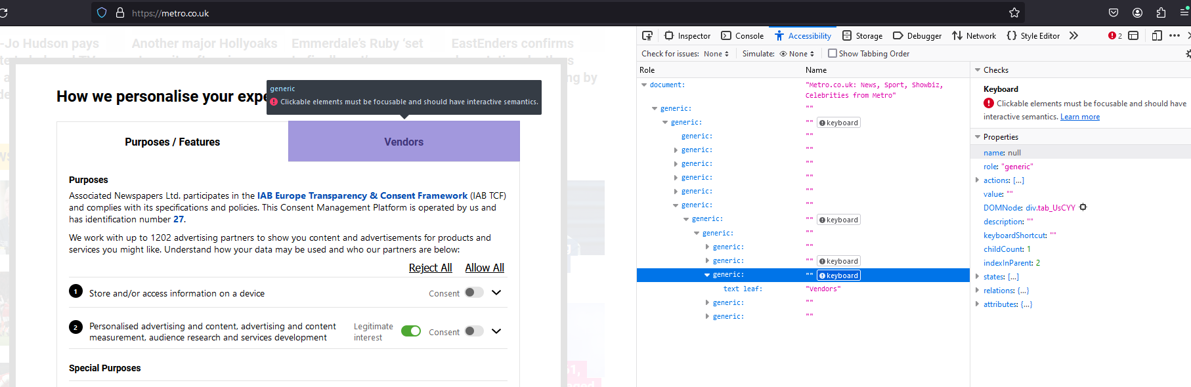Viewport: 1191px width, 387px height.
Task: Click the metro.co.uk address bar
Action: (x=558, y=12)
